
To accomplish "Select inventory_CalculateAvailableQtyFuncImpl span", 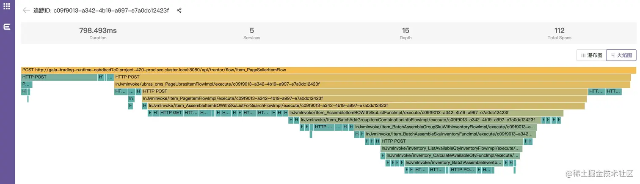I will [452, 156].
